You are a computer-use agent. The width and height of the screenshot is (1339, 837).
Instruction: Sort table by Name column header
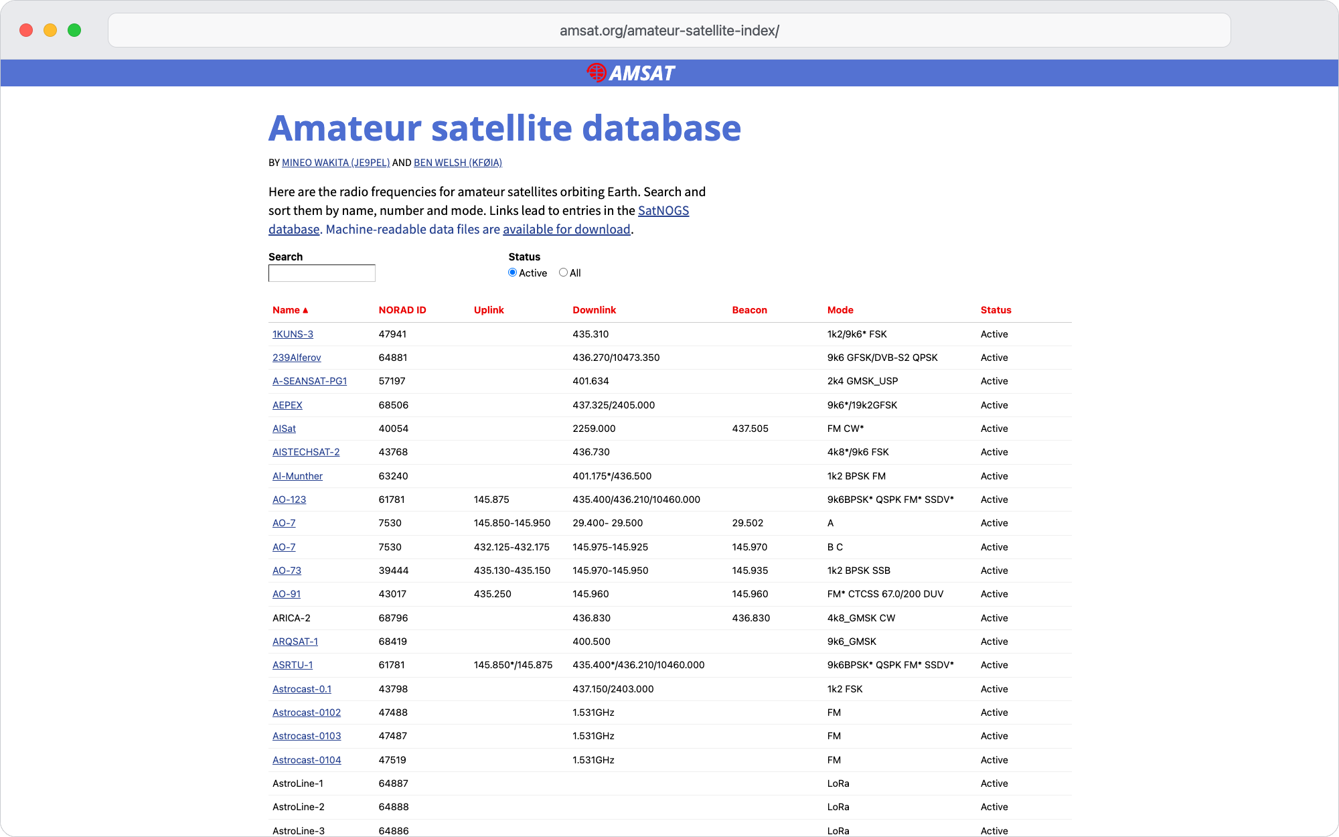[290, 310]
